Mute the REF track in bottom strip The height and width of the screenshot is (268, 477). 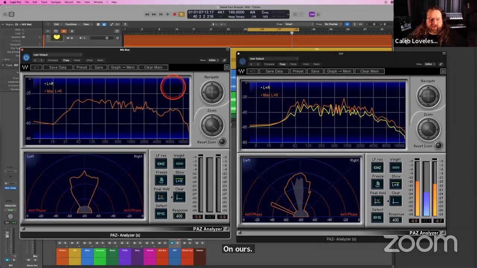click(172, 243)
